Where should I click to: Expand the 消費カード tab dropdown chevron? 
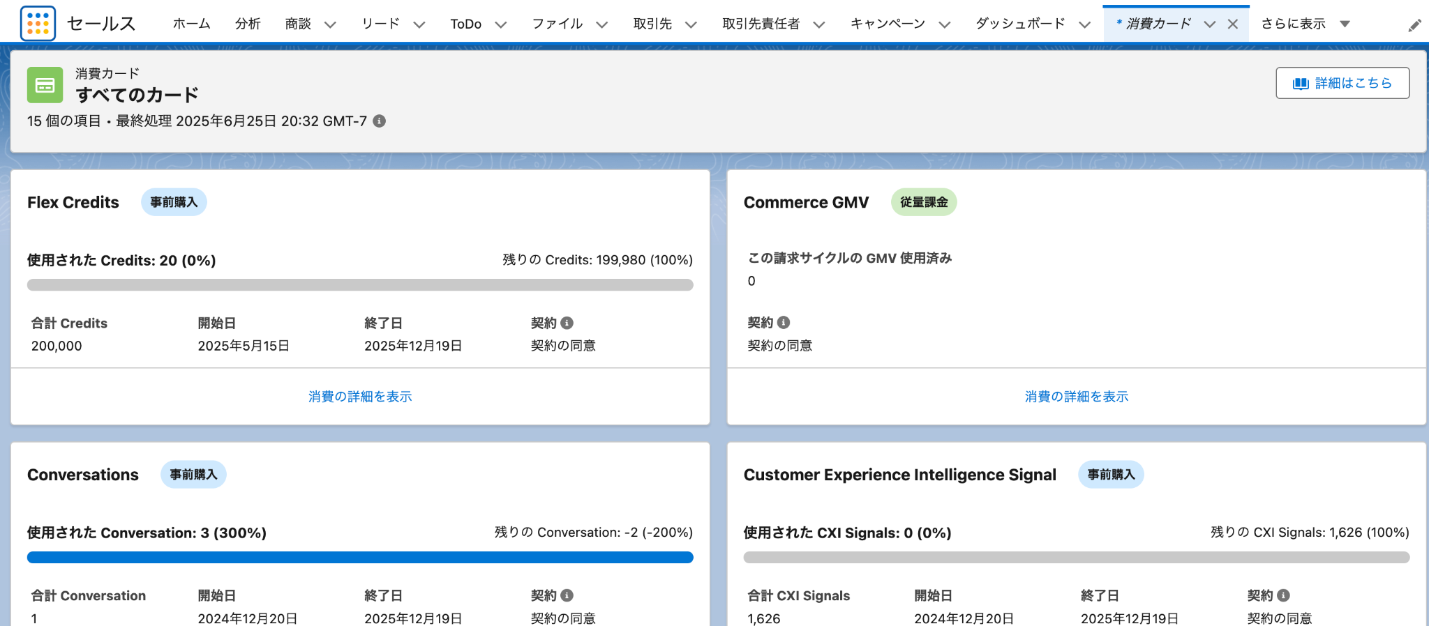pos(1210,24)
